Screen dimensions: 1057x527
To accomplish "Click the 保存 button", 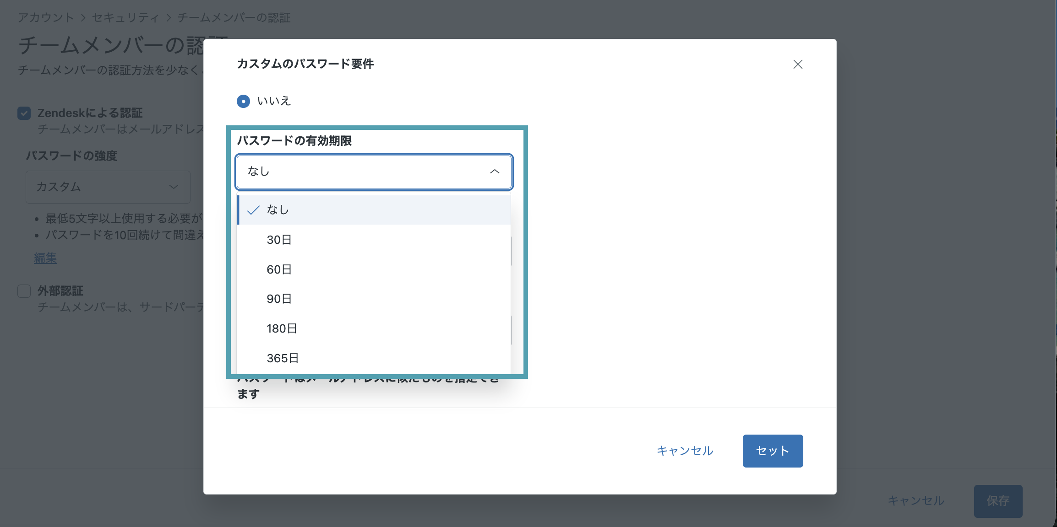I will coord(998,501).
